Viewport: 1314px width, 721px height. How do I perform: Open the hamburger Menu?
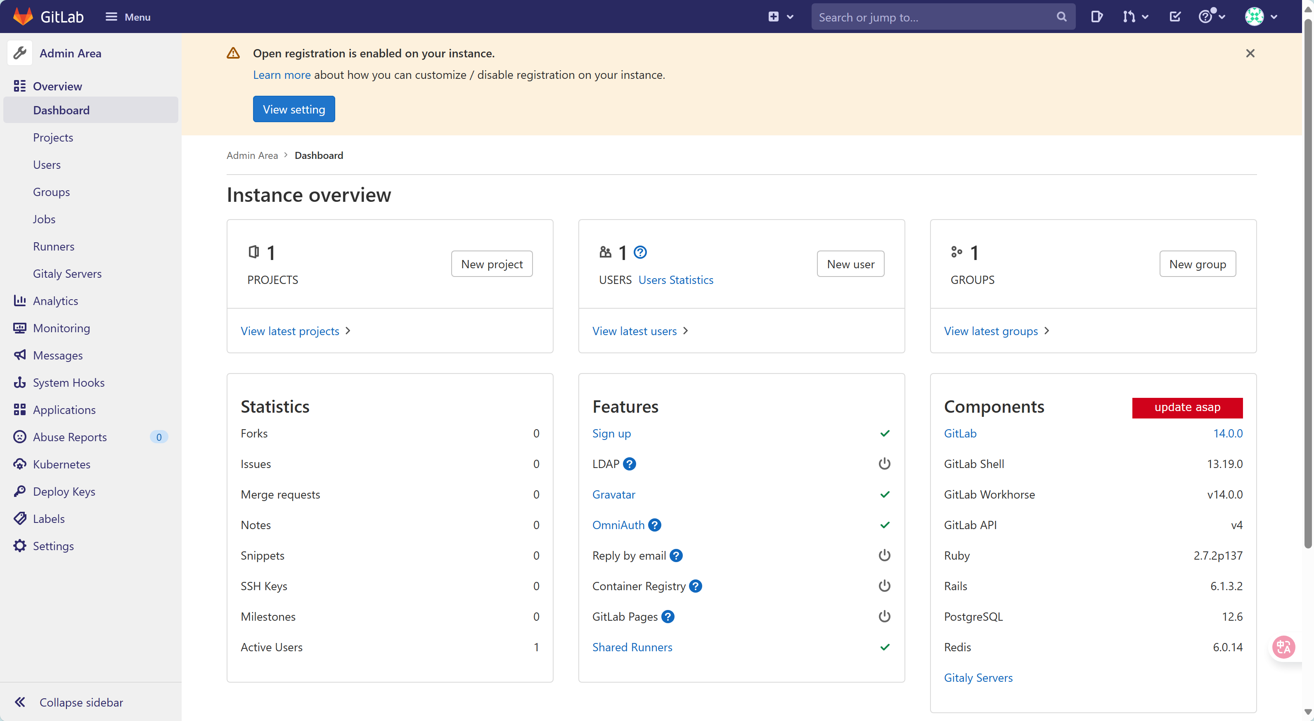tap(128, 17)
